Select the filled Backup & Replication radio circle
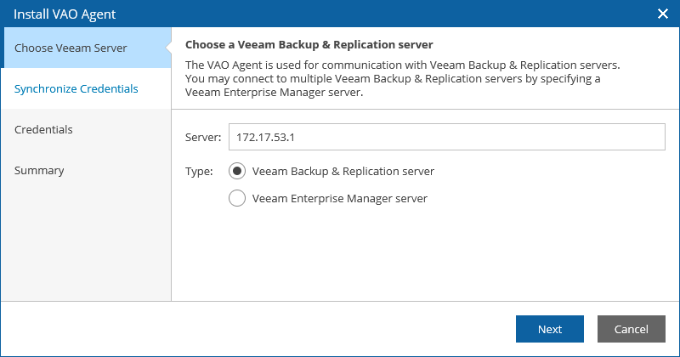Viewport: 680px width, 357px height. coord(238,171)
